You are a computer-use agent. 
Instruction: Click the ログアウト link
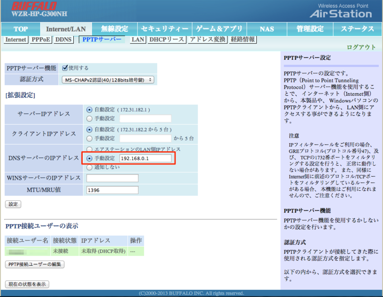coord(361,47)
